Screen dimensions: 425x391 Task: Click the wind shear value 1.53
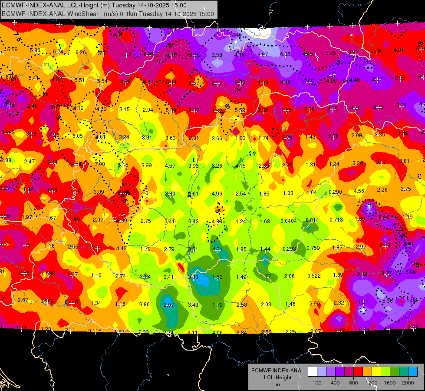click(x=217, y=277)
